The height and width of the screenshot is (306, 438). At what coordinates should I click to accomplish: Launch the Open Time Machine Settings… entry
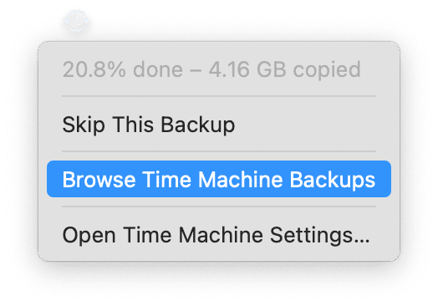click(219, 235)
